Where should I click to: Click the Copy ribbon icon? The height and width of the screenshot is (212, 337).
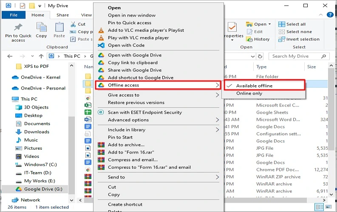coord(41,27)
